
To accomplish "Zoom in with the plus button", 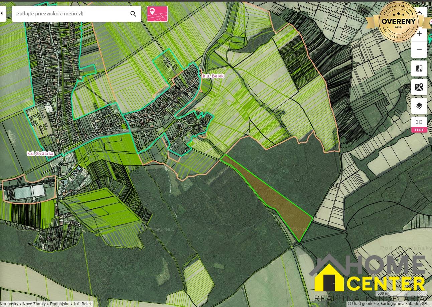I will coord(419,34).
